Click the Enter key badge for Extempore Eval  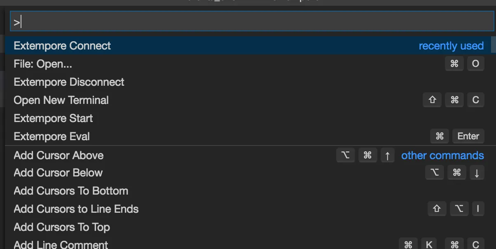pyautogui.click(x=468, y=136)
